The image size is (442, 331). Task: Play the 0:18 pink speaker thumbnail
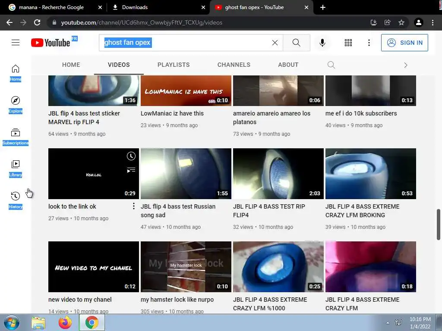point(371,266)
